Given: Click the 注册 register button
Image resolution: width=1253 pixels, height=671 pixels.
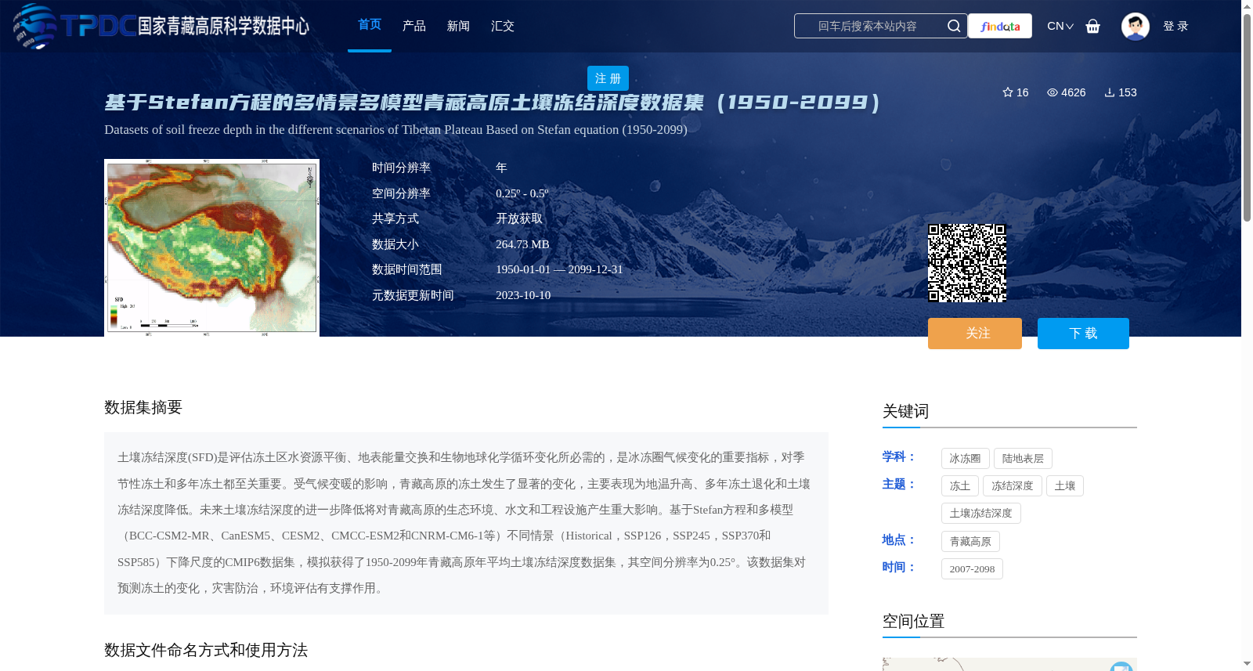Looking at the screenshot, I should coord(608,78).
